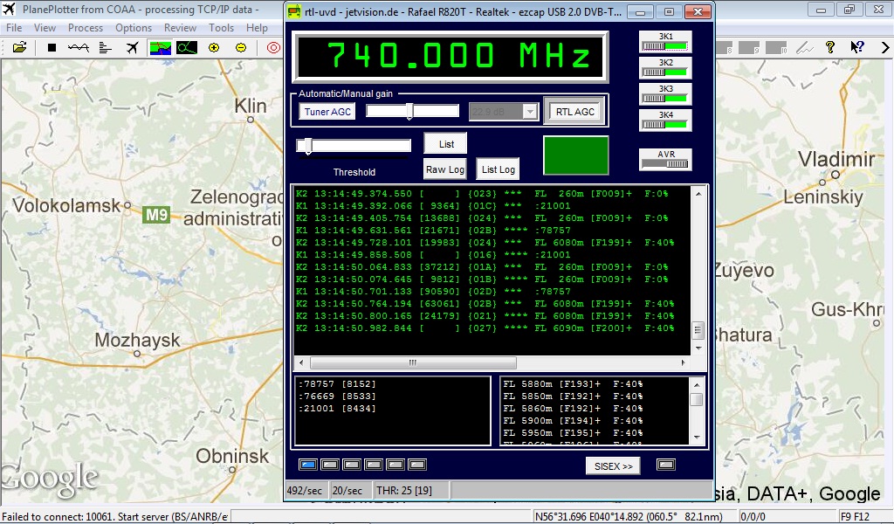This screenshot has height=524, width=894.
Task: Activate context help pointer icon
Action: 857,47
